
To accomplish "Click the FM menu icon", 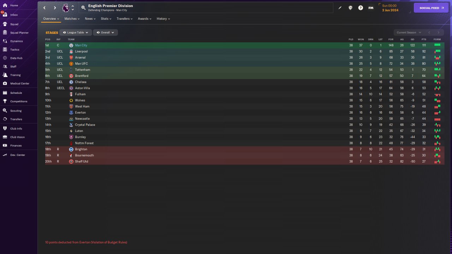I will click(371, 8).
